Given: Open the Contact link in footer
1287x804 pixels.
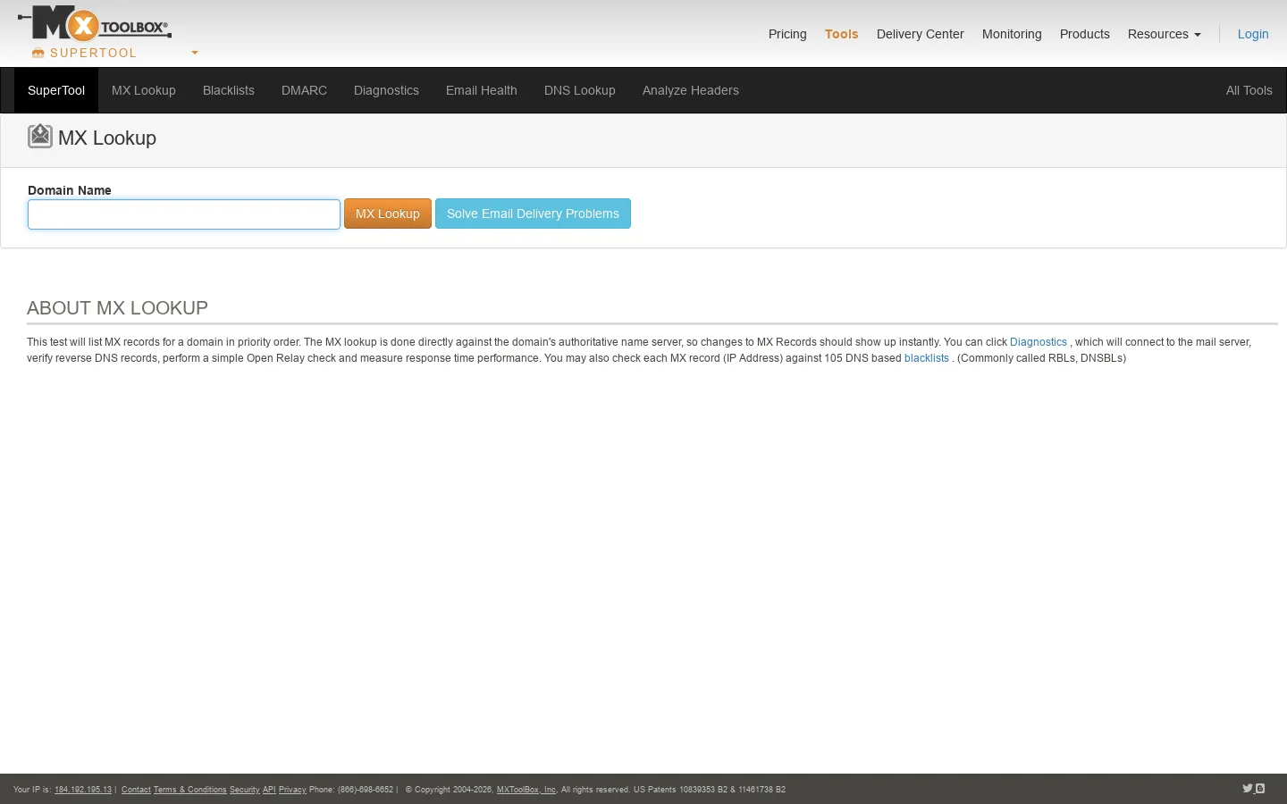Looking at the screenshot, I should click(x=136, y=790).
